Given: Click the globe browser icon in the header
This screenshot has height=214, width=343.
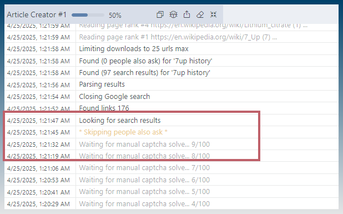Looking at the screenshot, I should click(x=174, y=14).
